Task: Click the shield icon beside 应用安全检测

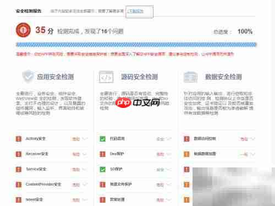Action: 28,77
